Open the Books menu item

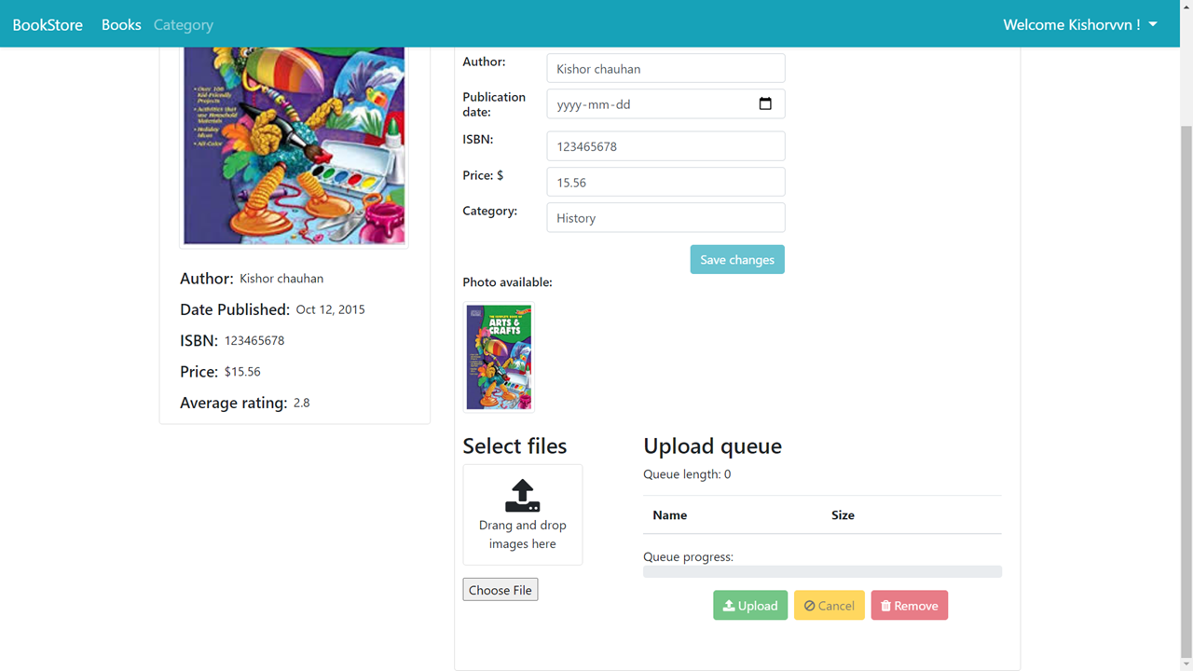tap(121, 24)
